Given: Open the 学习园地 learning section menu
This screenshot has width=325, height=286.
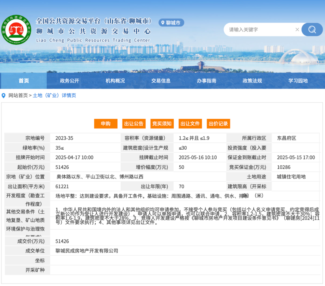Looking at the screenshot, I should coord(298,81).
